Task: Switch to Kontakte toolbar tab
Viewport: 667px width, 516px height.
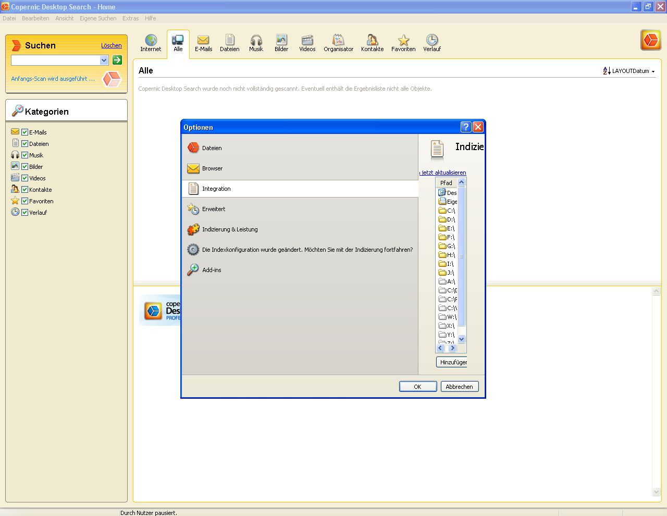Action: [372, 43]
